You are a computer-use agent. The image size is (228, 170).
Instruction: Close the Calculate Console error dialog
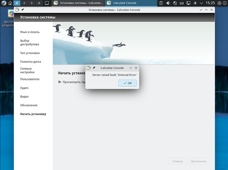136,68
